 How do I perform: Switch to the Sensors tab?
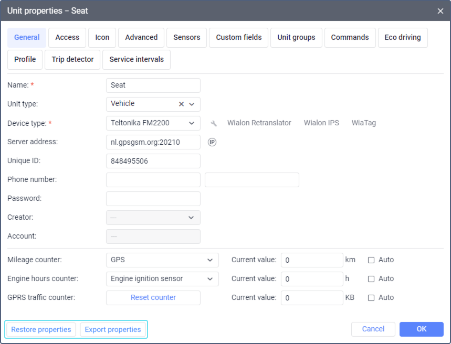click(x=187, y=38)
